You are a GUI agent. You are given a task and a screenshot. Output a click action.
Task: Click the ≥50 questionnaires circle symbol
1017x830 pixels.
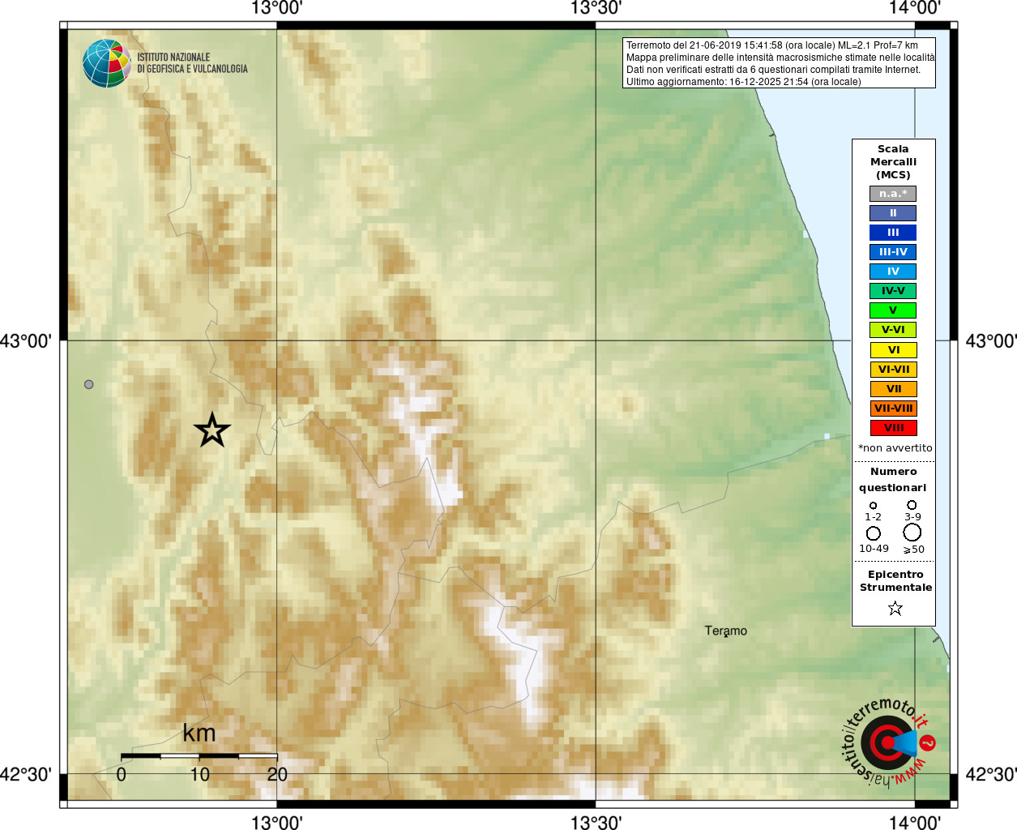pos(912,533)
